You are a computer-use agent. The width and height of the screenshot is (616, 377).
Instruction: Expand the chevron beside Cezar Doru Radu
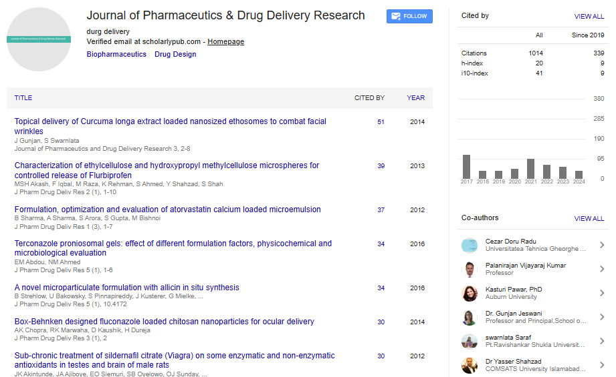point(602,245)
